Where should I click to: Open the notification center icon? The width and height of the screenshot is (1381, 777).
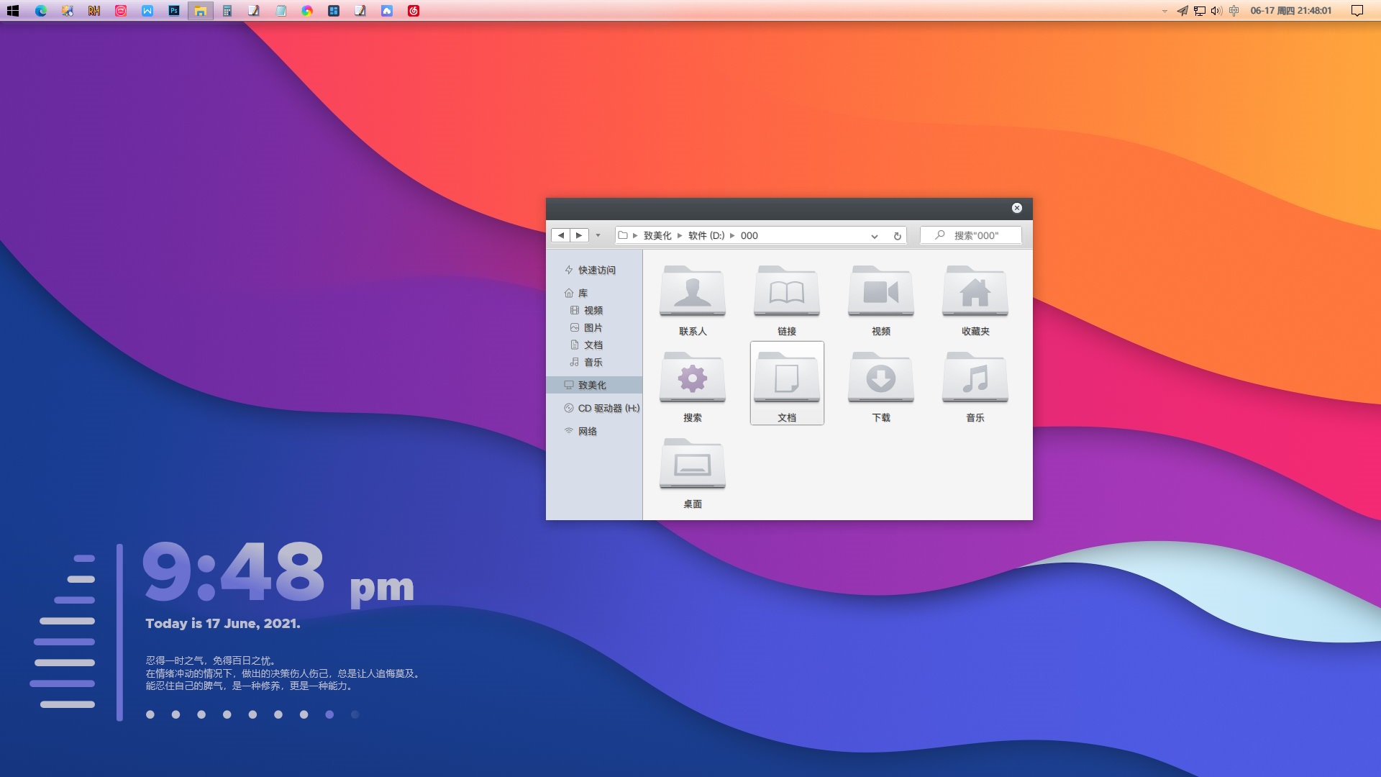[1357, 11]
